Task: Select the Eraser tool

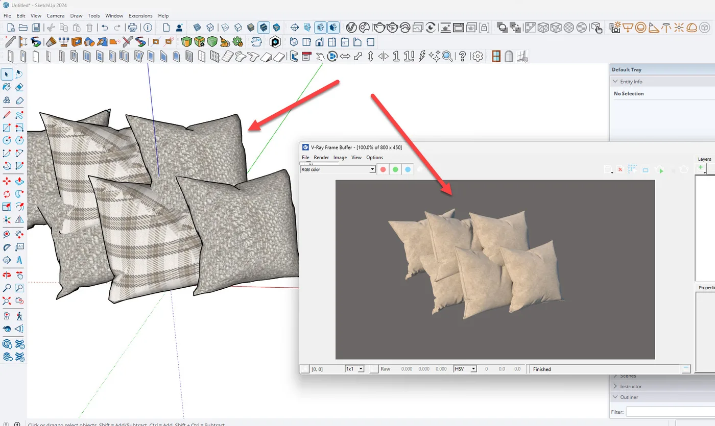Action: pos(19,87)
